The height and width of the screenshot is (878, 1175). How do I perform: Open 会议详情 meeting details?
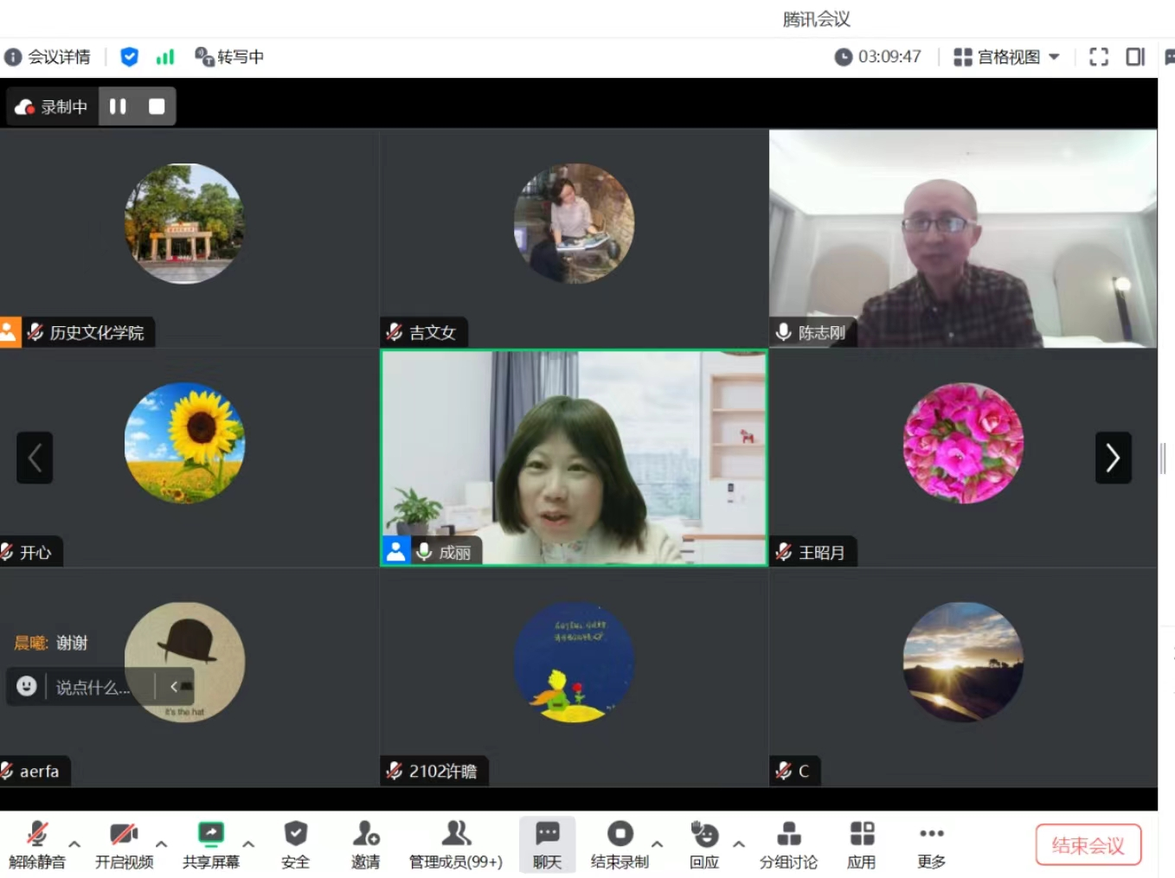pos(48,57)
